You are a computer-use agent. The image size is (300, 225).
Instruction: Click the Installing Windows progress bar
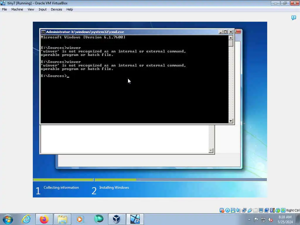180,180
